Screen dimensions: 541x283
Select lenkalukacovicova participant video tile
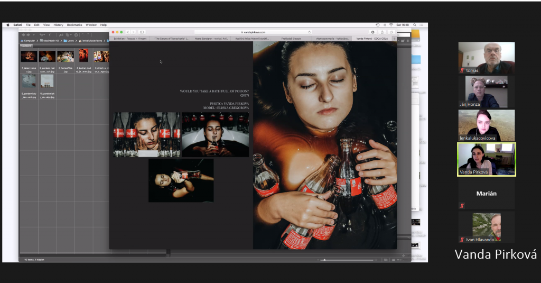[487, 125]
